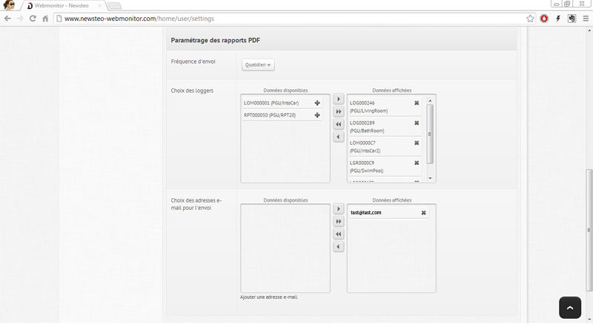Move all loggers left with double arrow
Image resolution: width=593 pixels, height=333 pixels.
(x=339, y=124)
